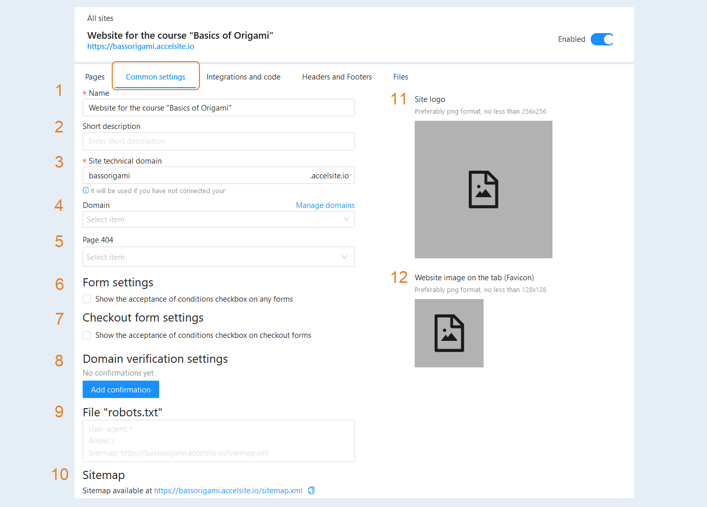707x507 pixels.
Task: Click the Add confirmation button
Action: pyautogui.click(x=121, y=389)
